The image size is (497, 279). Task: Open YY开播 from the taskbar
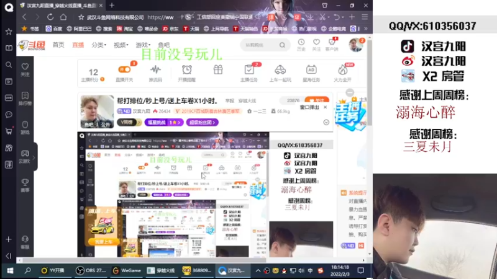[53, 270]
